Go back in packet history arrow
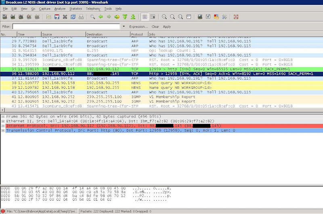Viewport: 323px width, 214px height. [x=101, y=17]
